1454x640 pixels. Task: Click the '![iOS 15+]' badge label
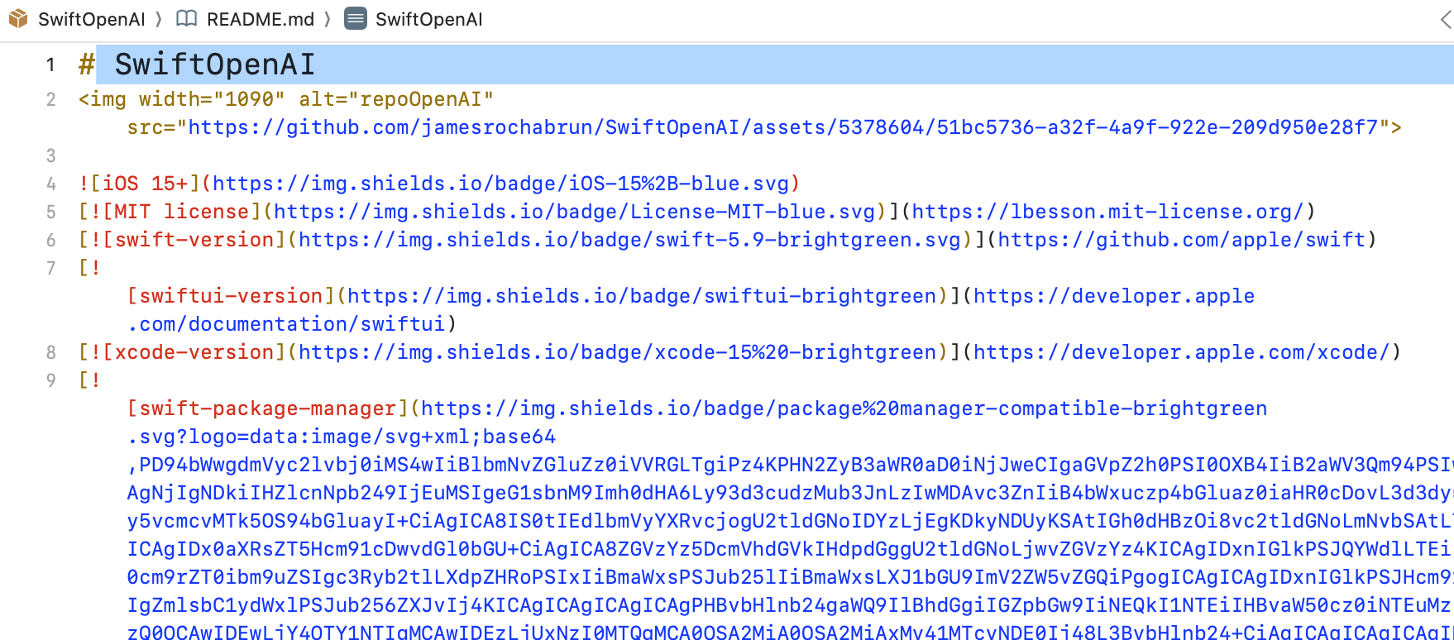[x=139, y=184]
